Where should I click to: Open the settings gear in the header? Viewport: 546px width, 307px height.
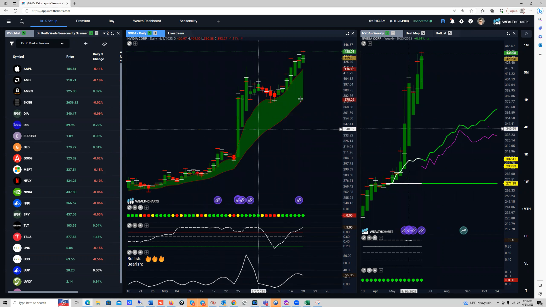(x=461, y=21)
